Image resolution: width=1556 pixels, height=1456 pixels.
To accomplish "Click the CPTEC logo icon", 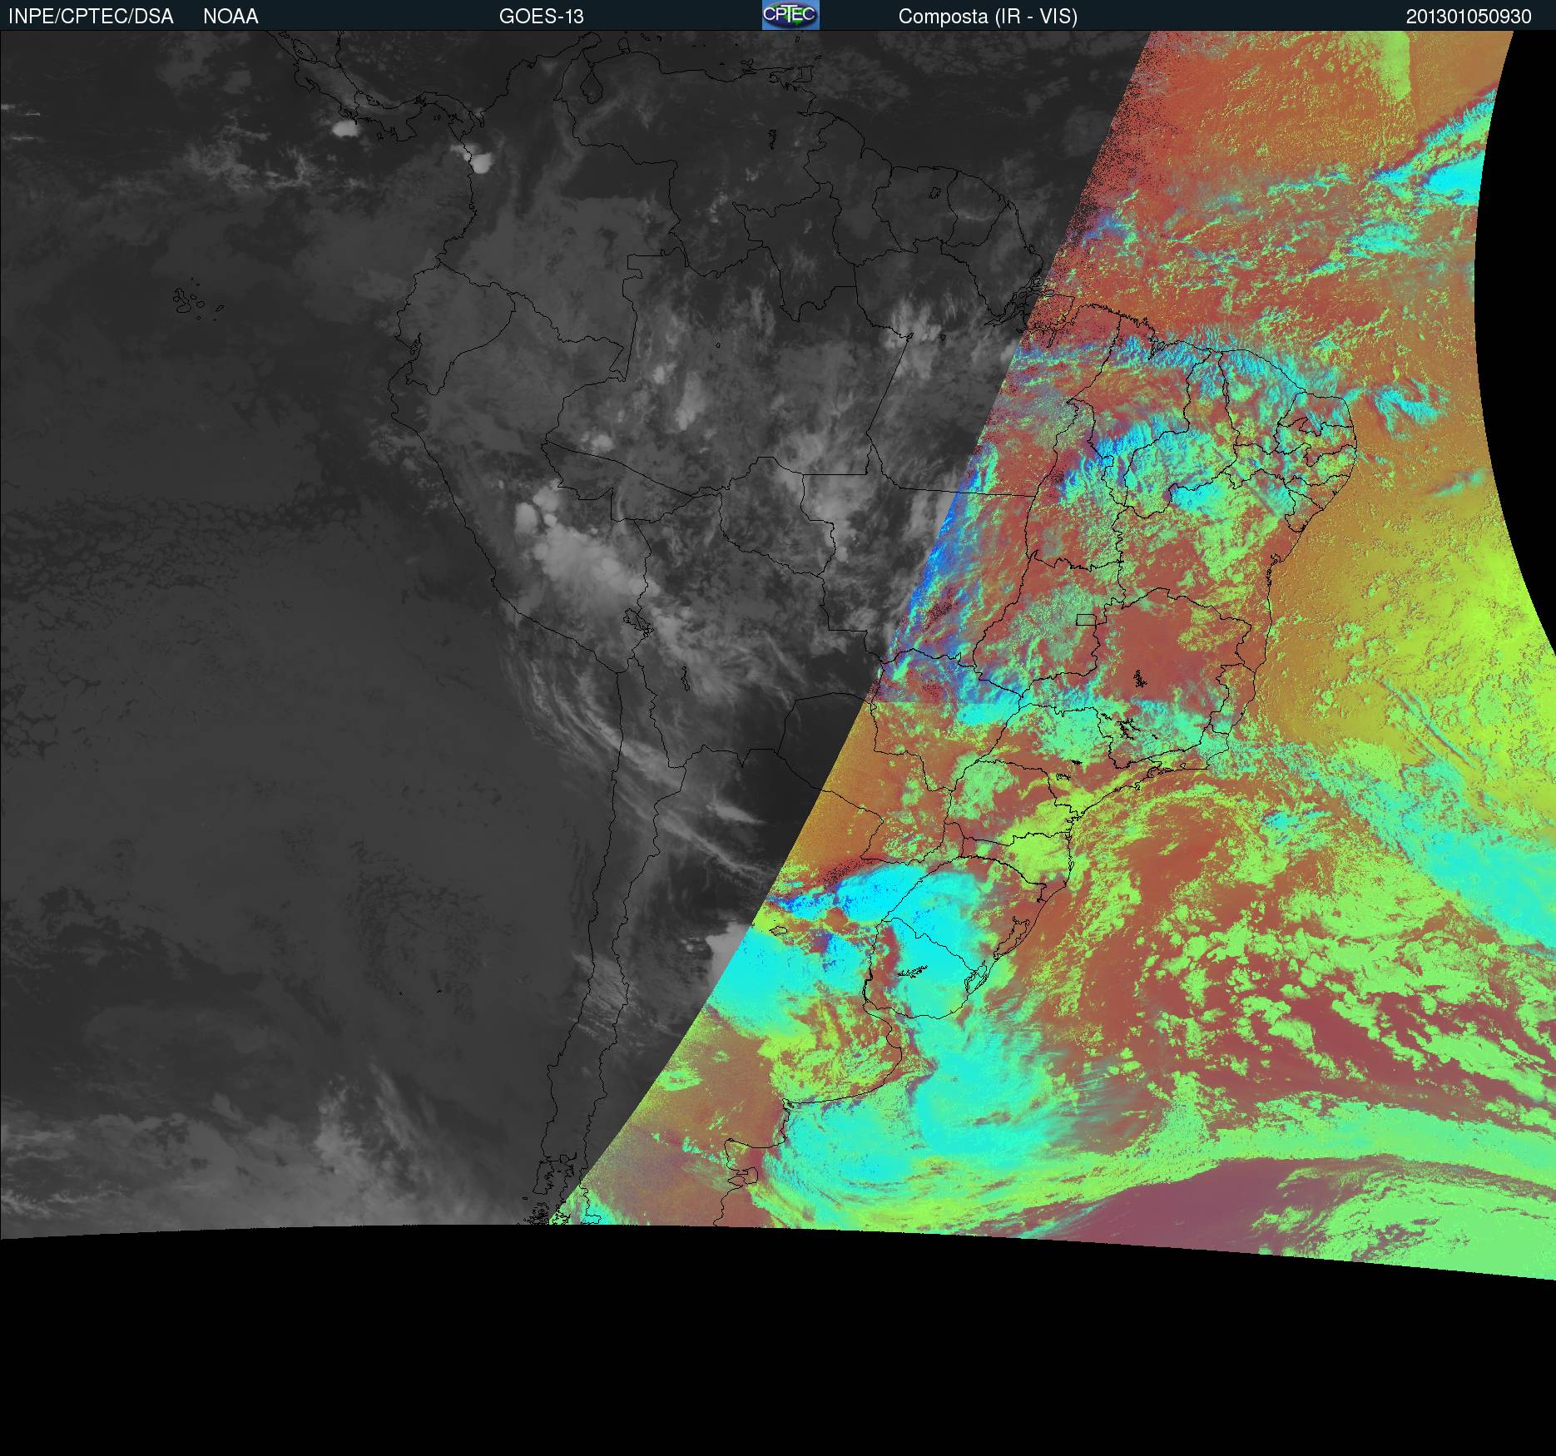I will 790,15.
